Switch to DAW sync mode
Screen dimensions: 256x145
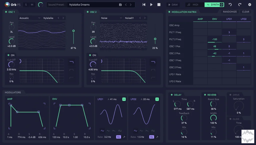click(x=173, y=5)
